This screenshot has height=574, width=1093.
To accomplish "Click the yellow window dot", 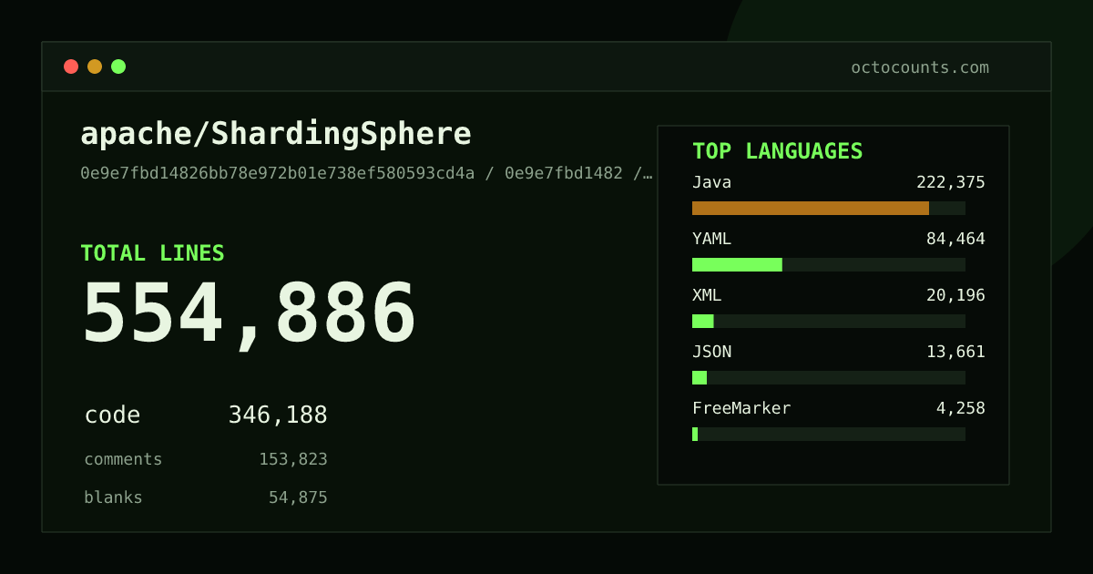I will pyautogui.click(x=95, y=67).
